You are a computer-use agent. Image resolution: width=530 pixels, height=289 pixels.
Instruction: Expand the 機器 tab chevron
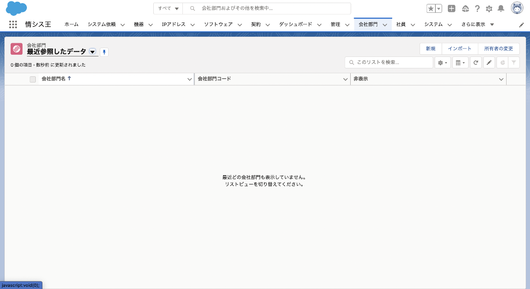coord(151,25)
